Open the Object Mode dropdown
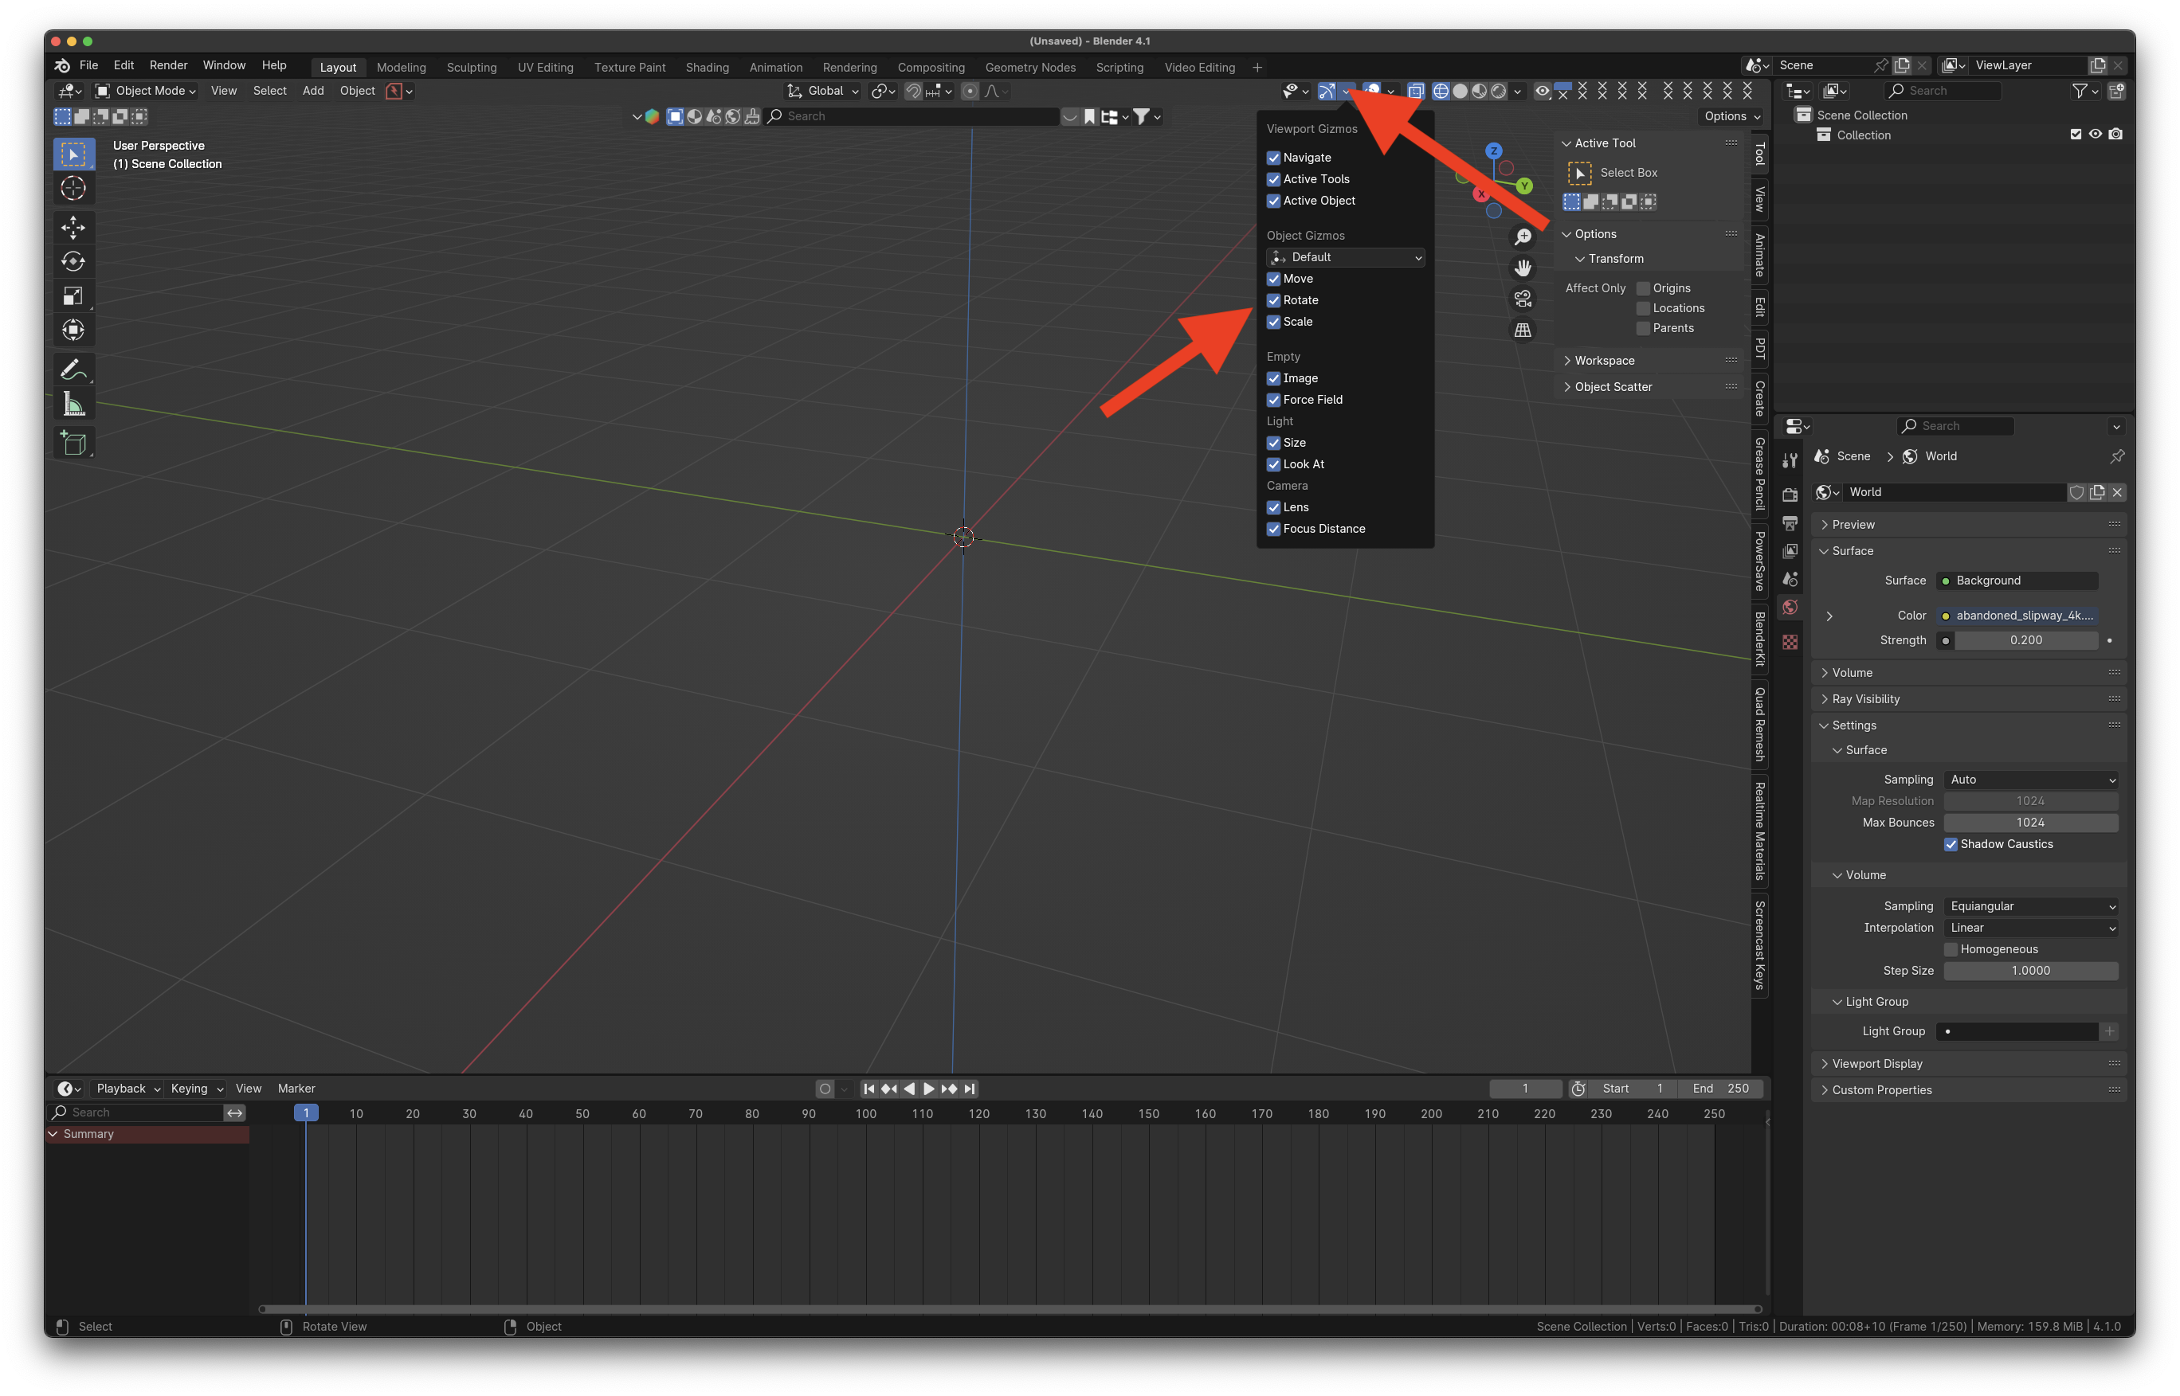Image resolution: width=2180 pixels, height=1396 pixels. pos(146,91)
